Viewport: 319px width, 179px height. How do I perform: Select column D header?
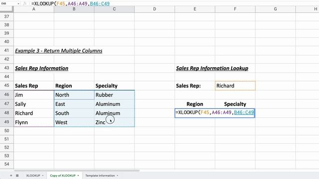click(155, 9)
